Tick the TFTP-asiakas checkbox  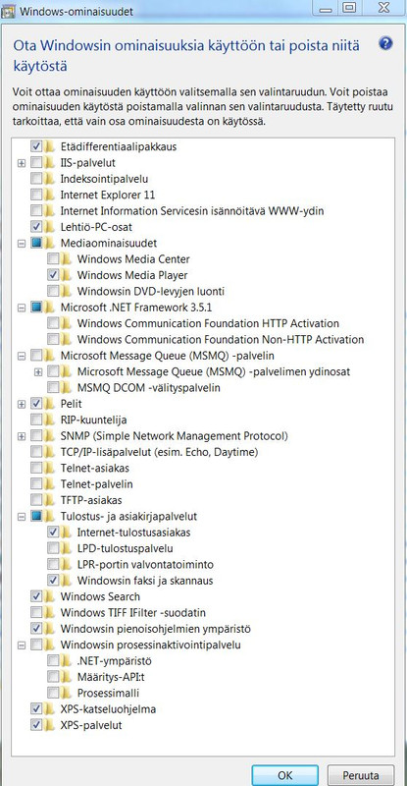point(36,500)
